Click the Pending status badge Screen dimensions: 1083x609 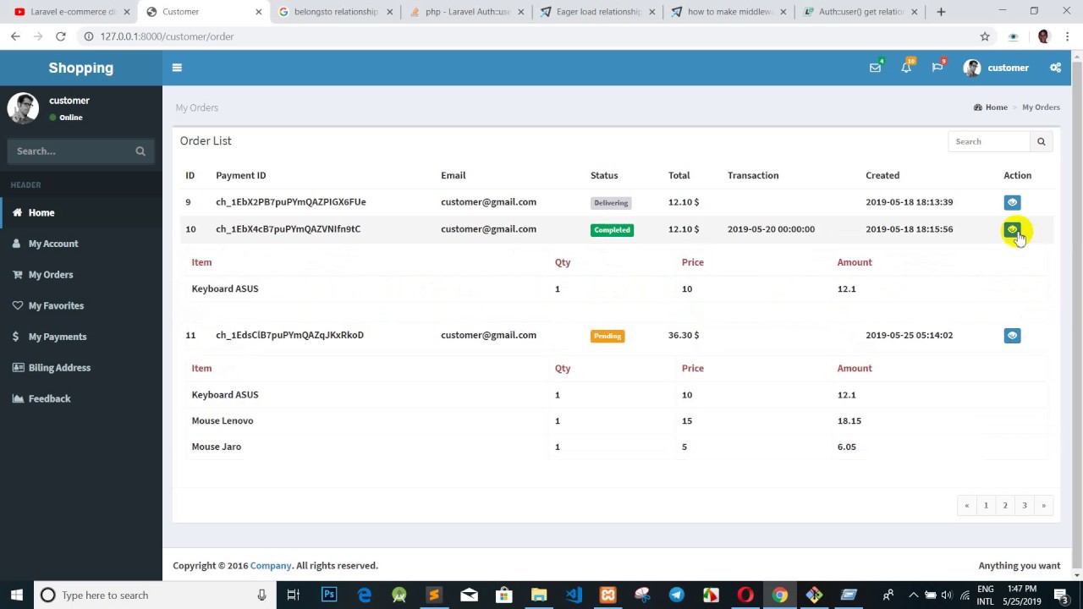(607, 336)
